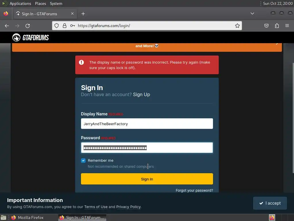Open the tracking protection shield icon
Viewport: 294px width, 221px height.
57,26
